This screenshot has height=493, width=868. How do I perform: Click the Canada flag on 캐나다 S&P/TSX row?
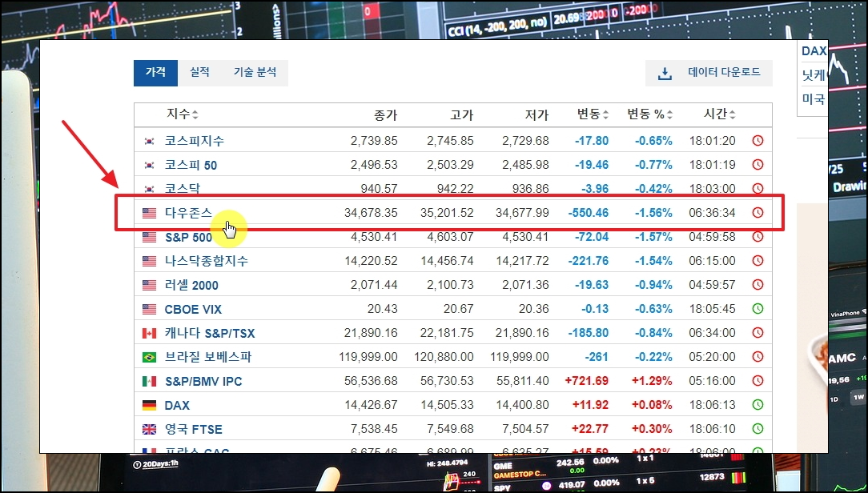149,334
